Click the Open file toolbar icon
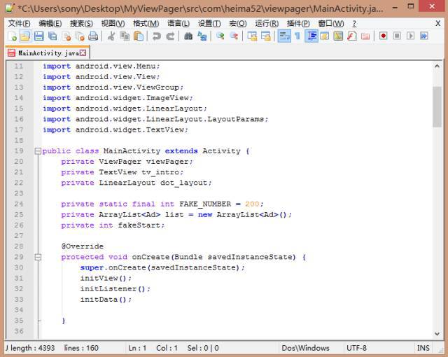 click(25, 36)
